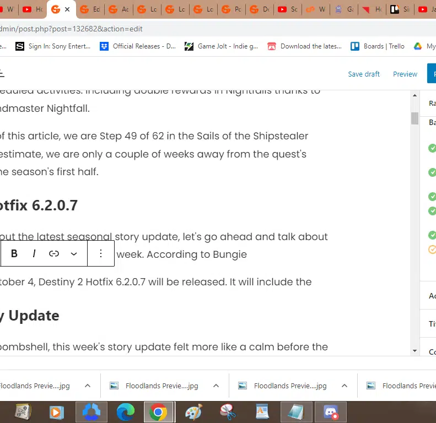Click Chrome icon in taskbar
This screenshot has width=436, height=423.
(158, 411)
